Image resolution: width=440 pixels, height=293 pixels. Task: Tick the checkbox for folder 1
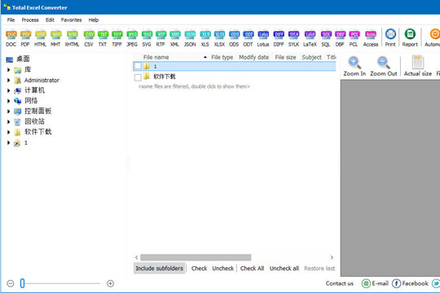click(138, 66)
